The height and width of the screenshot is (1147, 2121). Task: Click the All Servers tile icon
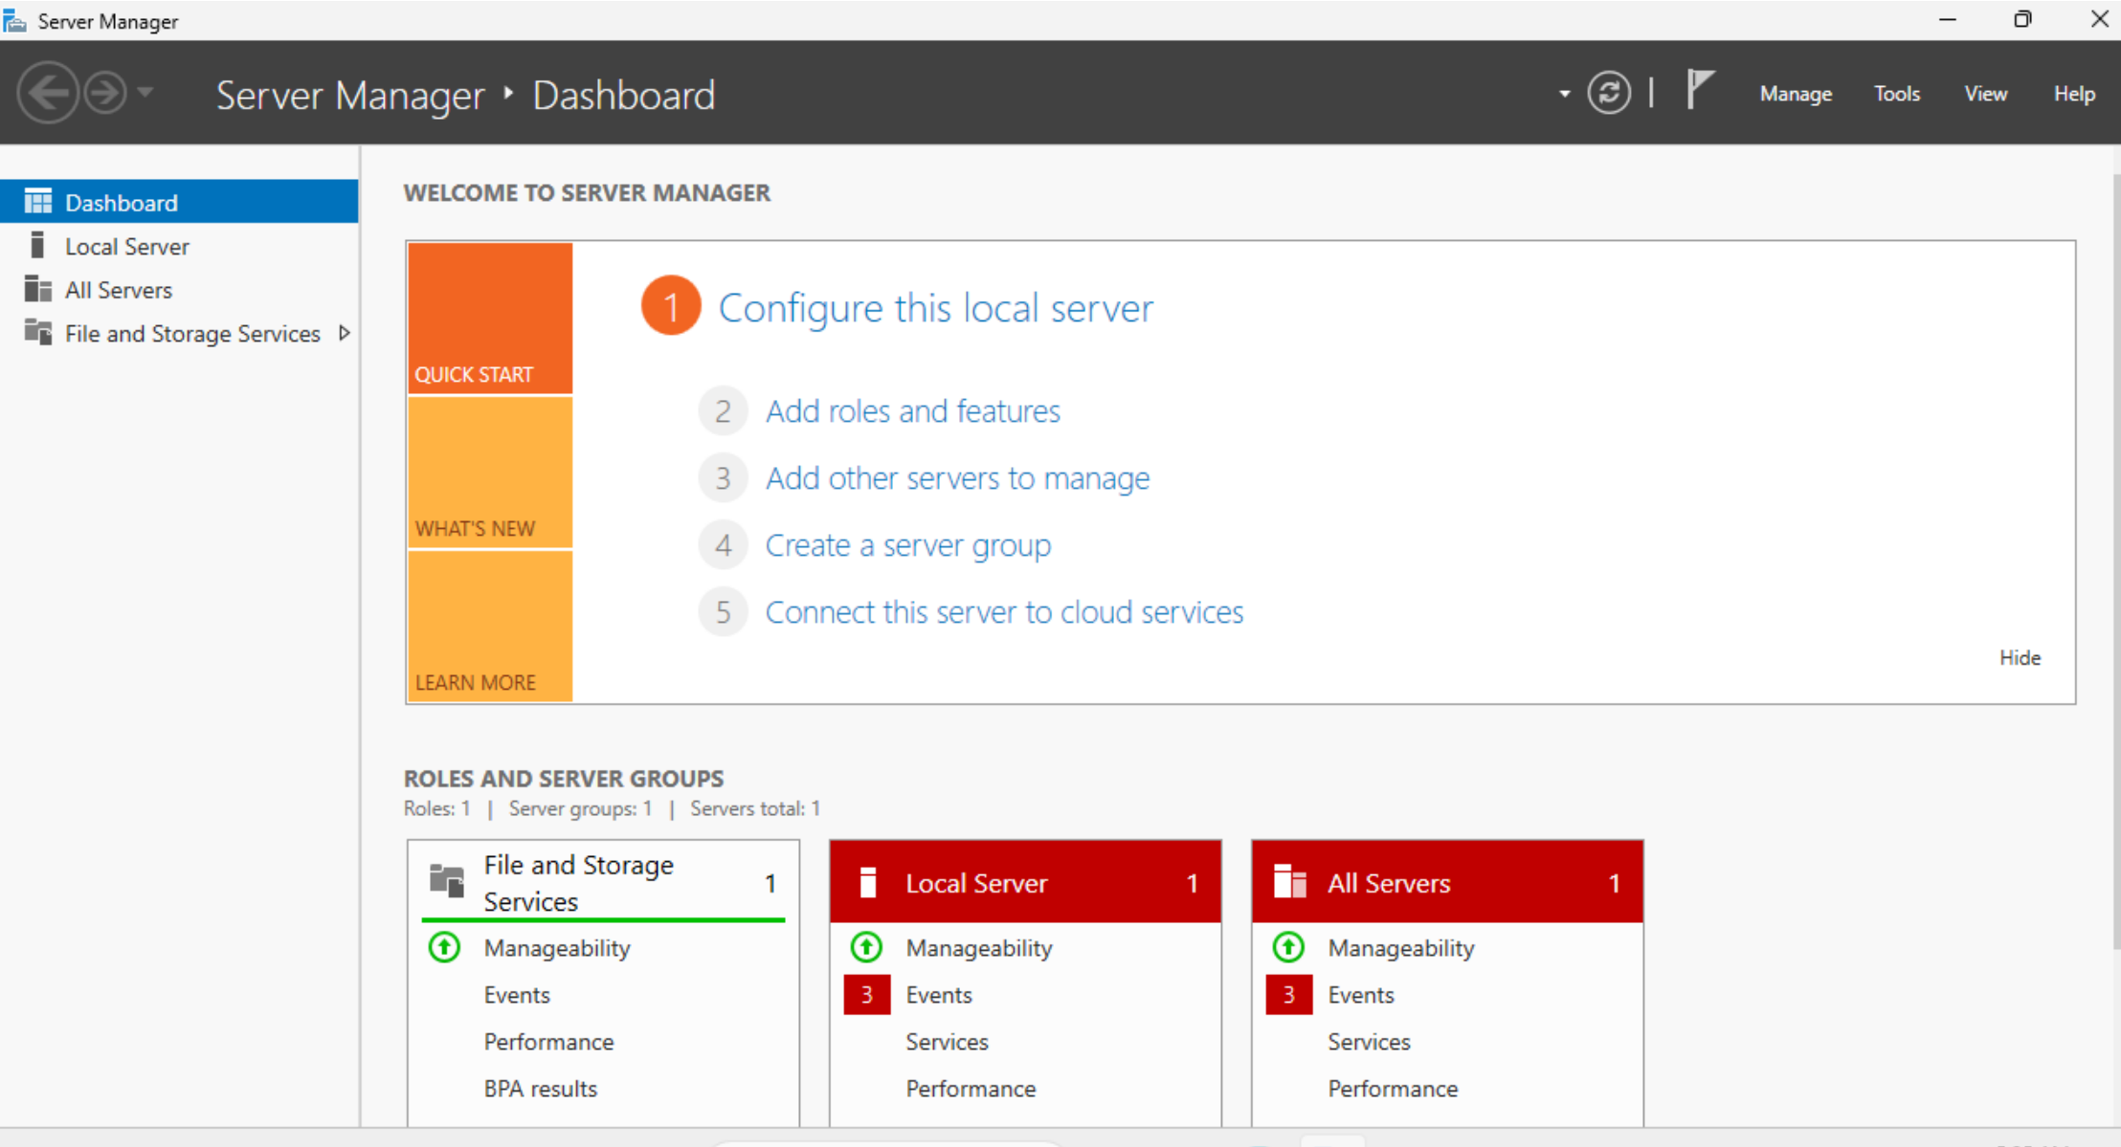tap(1289, 882)
